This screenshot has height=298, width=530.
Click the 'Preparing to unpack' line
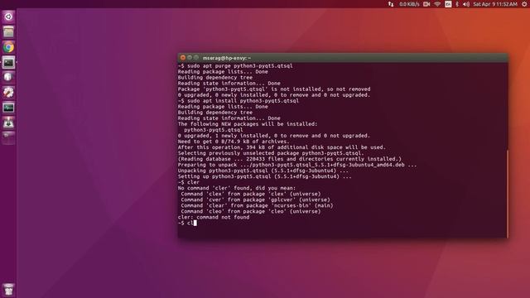pyautogui.click(x=297, y=165)
